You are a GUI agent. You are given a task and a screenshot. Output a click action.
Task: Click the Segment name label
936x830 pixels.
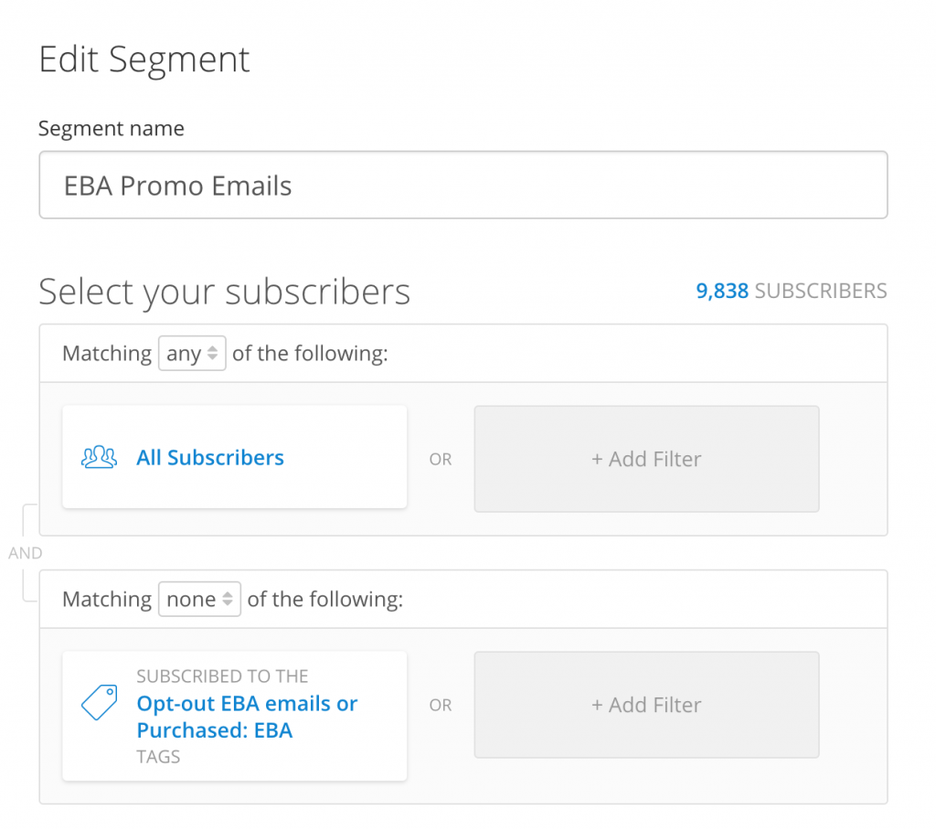point(111,128)
